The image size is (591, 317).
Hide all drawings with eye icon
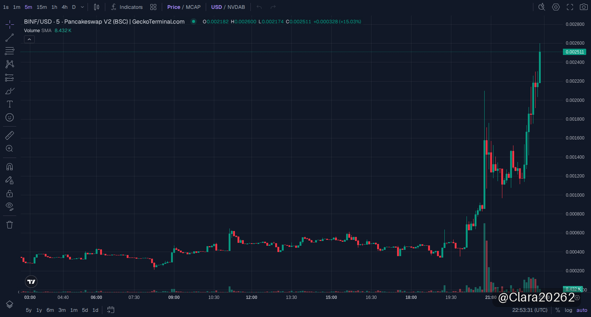click(x=9, y=206)
